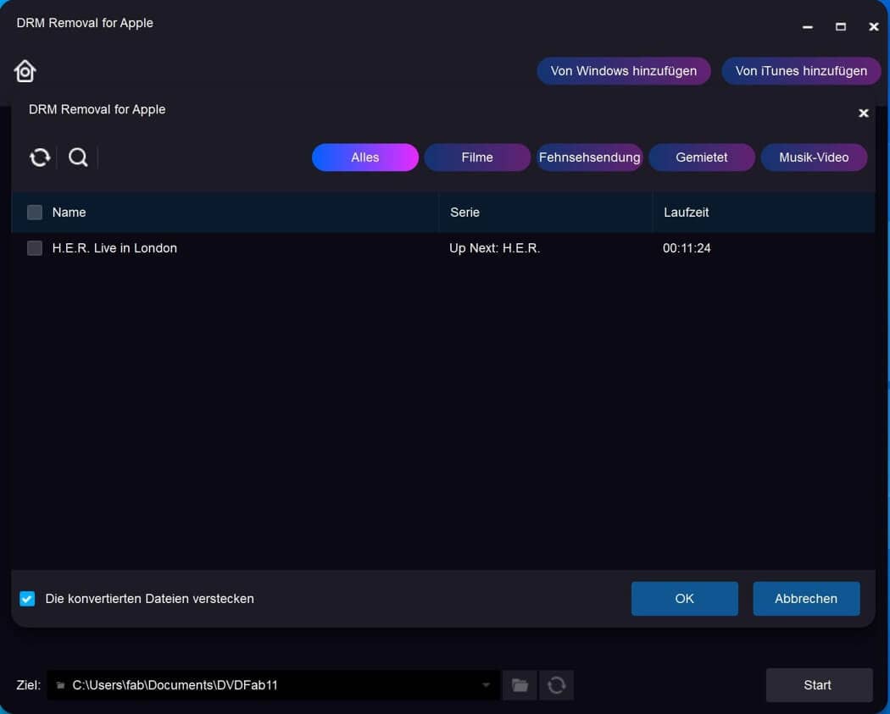Uncheck 'Die konvertierten Dateien verstecken'
Viewport: 890px width, 714px height.
tap(28, 599)
